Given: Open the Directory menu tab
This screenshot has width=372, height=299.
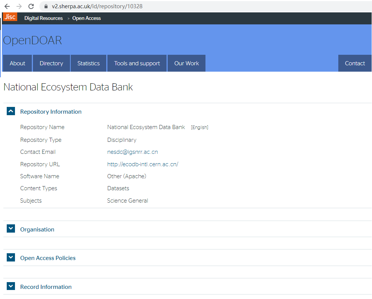Looking at the screenshot, I should point(51,63).
